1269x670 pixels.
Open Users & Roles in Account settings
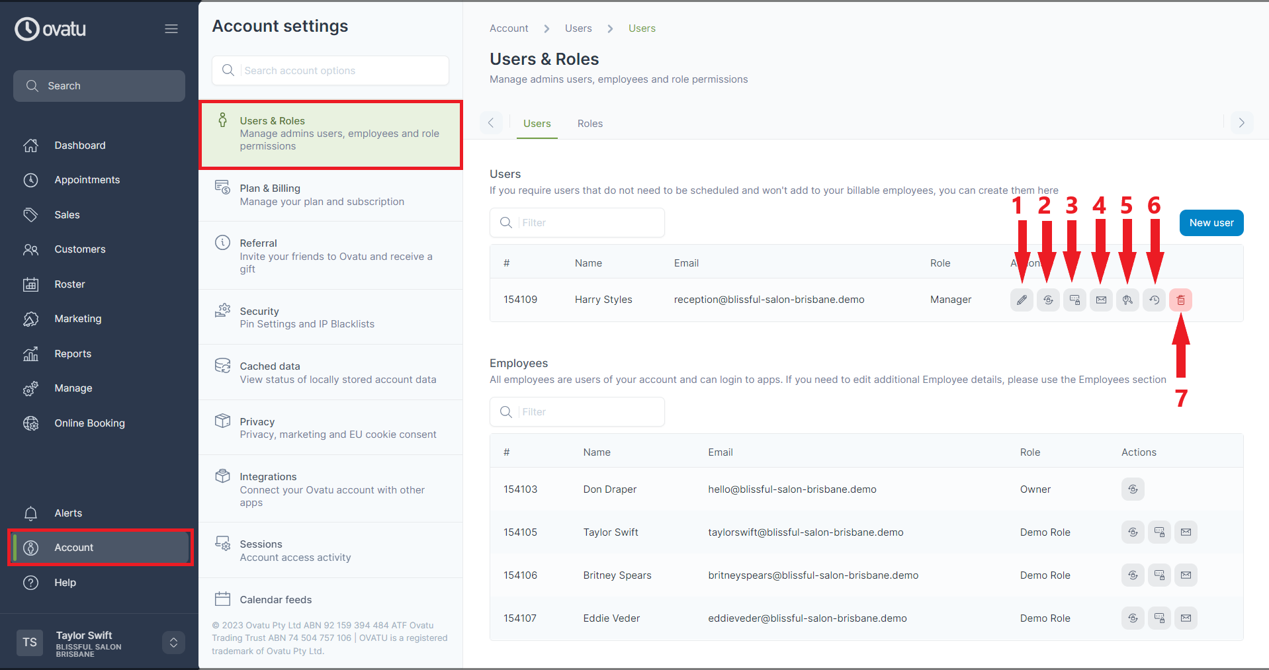330,133
